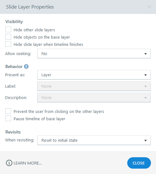Open the LEARN MORE... link
The height and width of the screenshot is (174, 156).
[x=28, y=163]
